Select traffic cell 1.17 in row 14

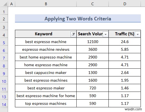[125, 103]
